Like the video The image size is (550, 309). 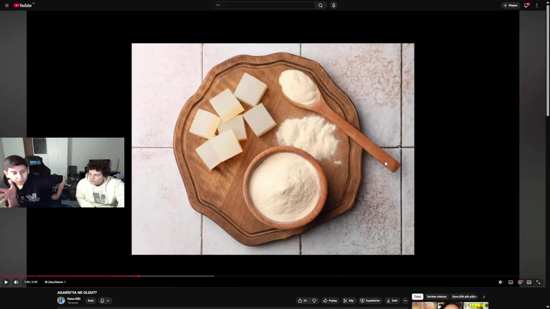pyautogui.click(x=302, y=300)
